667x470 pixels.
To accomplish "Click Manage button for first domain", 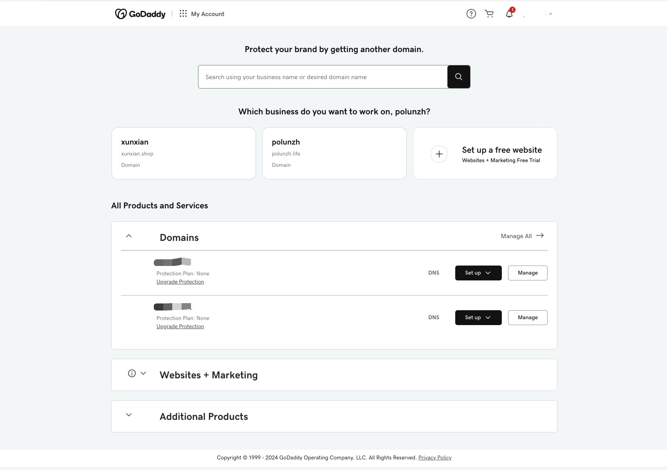I will pos(528,273).
